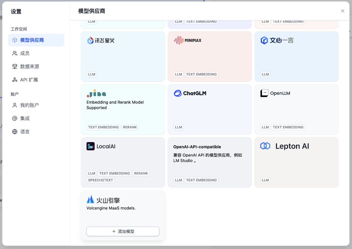Click the 设置 title in the sidebar
Viewport: 352px width, 249px height.
tap(16, 12)
